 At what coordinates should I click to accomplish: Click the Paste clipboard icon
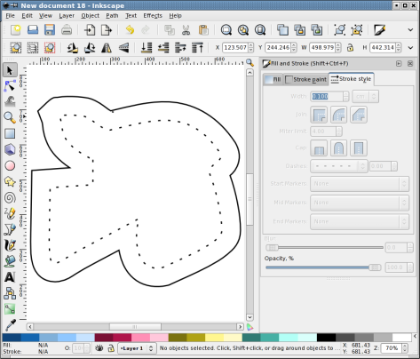(x=203, y=30)
